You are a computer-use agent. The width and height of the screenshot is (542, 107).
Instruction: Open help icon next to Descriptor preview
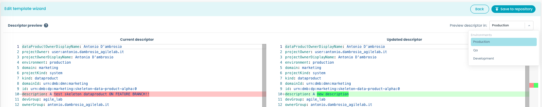[x=46, y=26]
